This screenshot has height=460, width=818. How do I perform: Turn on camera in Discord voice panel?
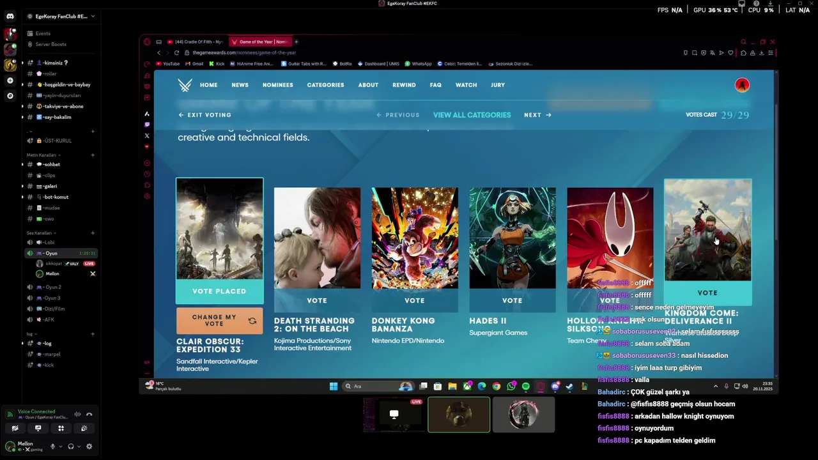[x=15, y=428]
